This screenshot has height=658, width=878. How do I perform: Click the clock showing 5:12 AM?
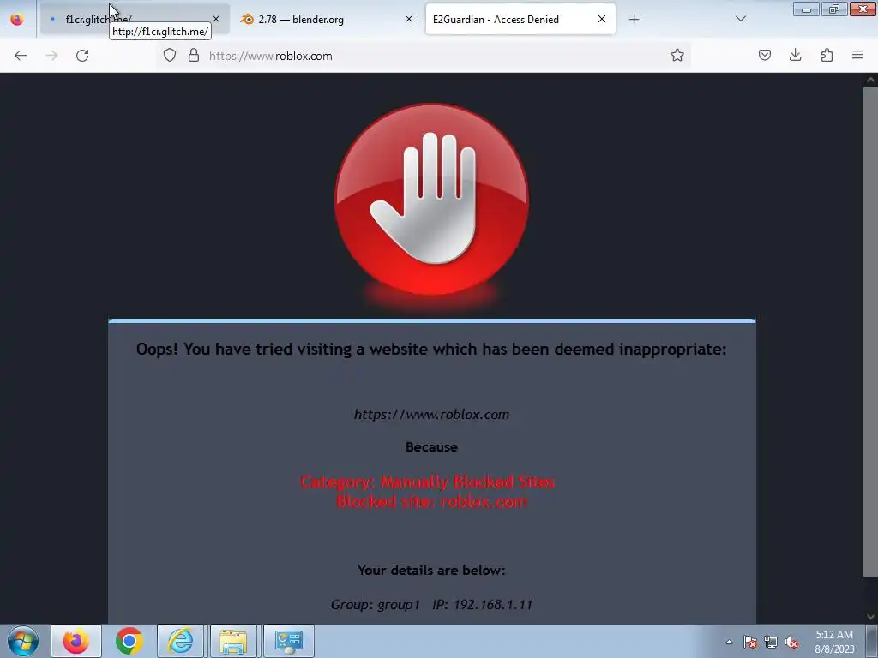834,642
